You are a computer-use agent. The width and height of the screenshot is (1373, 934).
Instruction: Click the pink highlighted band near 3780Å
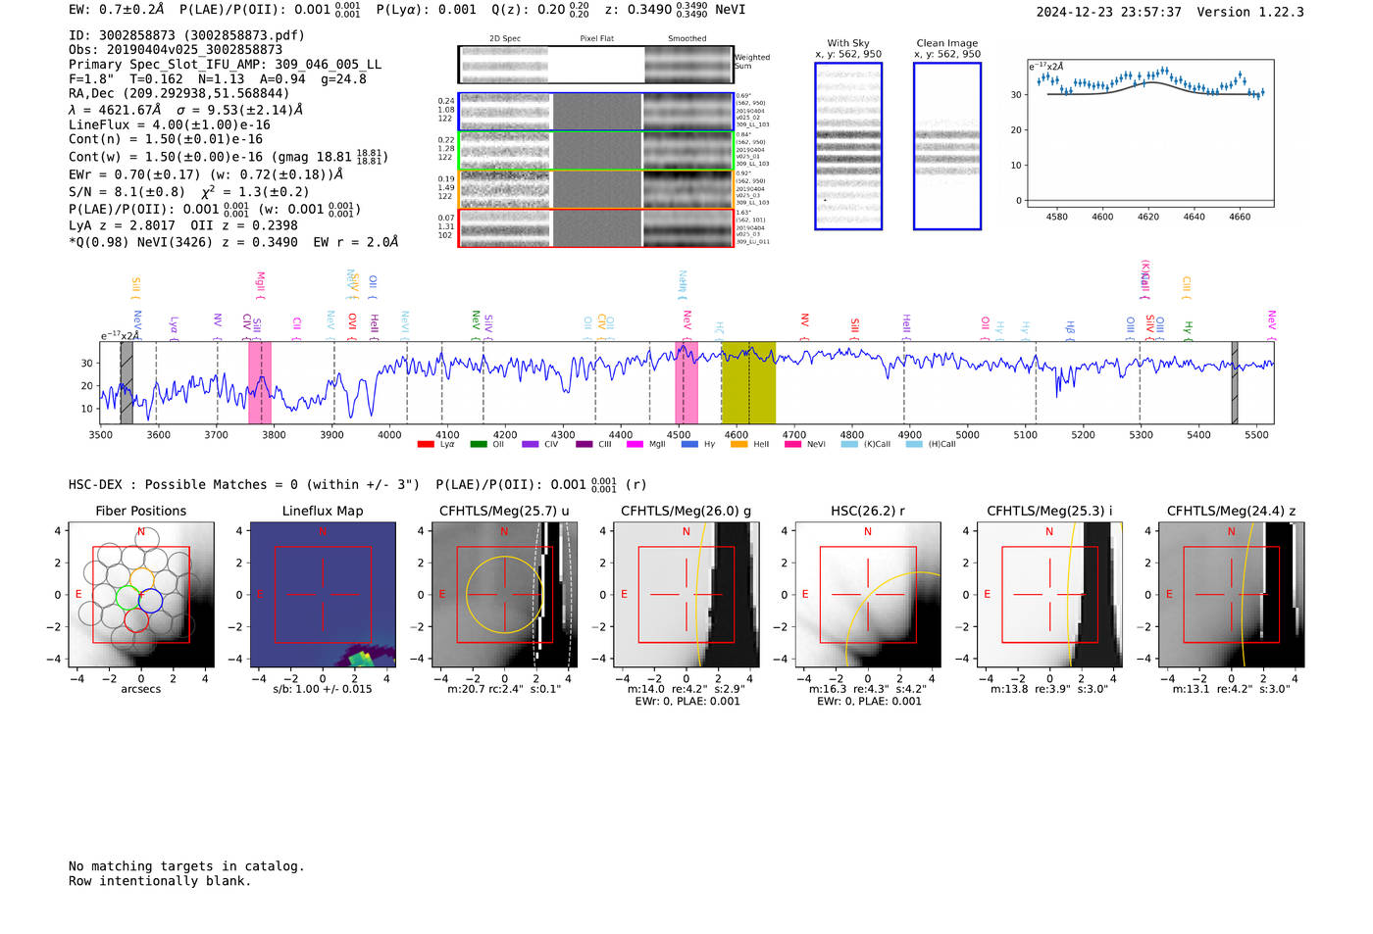tap(260, 383)
